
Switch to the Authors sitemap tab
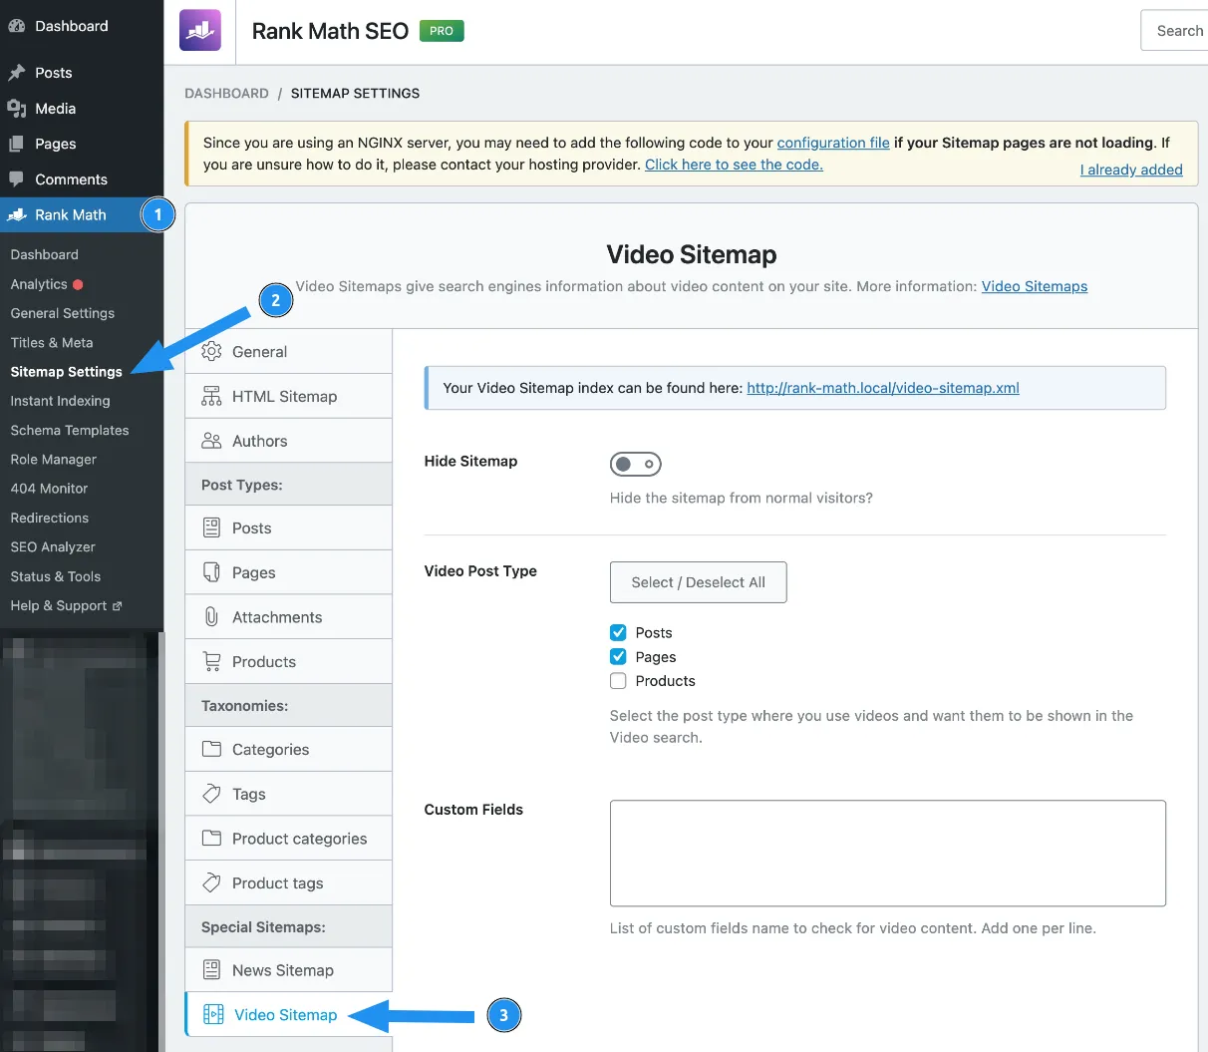(289, 441)
